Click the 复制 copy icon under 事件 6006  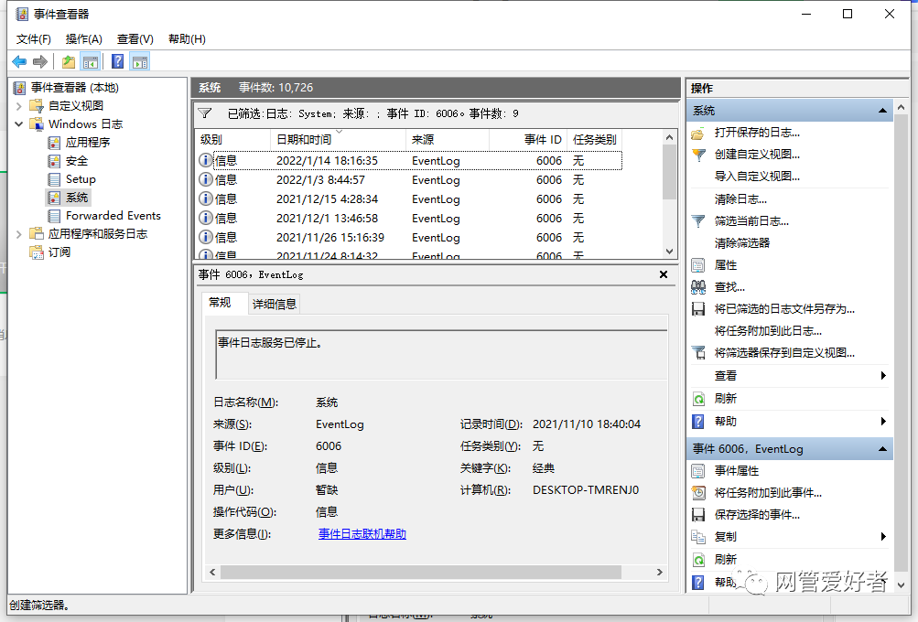pos(698,537)
